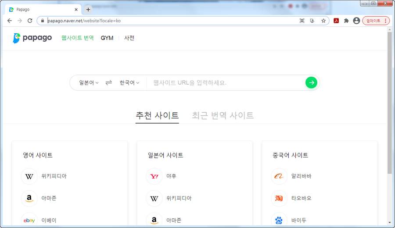
Task: Maximize the browser window
Action: click(x=373, y=4)
